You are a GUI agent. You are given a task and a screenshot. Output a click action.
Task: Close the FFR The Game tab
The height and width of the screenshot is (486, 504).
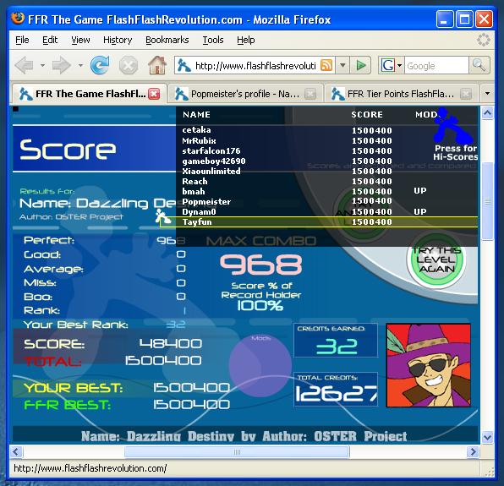154,94
